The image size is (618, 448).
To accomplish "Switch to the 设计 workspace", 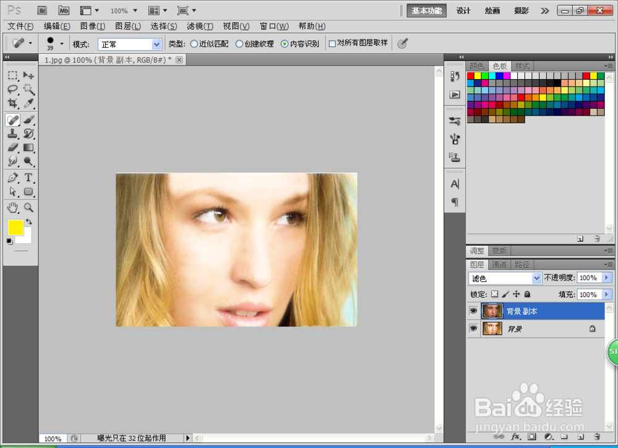I will click(x=463, y=11).
